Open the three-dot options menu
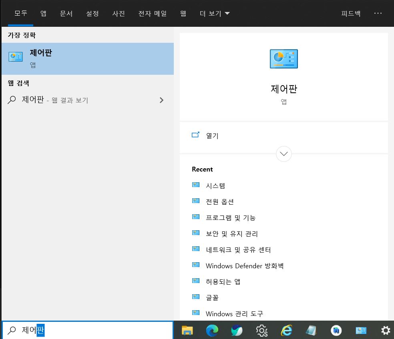The height and width of the screenshot is (339, 394). (378, 13)
